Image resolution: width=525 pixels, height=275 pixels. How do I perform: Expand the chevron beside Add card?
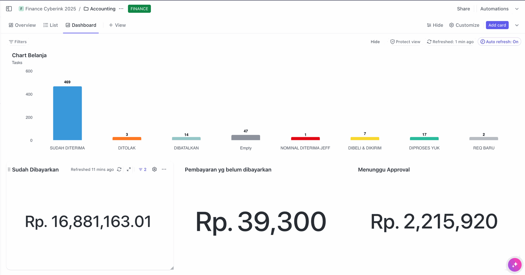pos(517,25)
